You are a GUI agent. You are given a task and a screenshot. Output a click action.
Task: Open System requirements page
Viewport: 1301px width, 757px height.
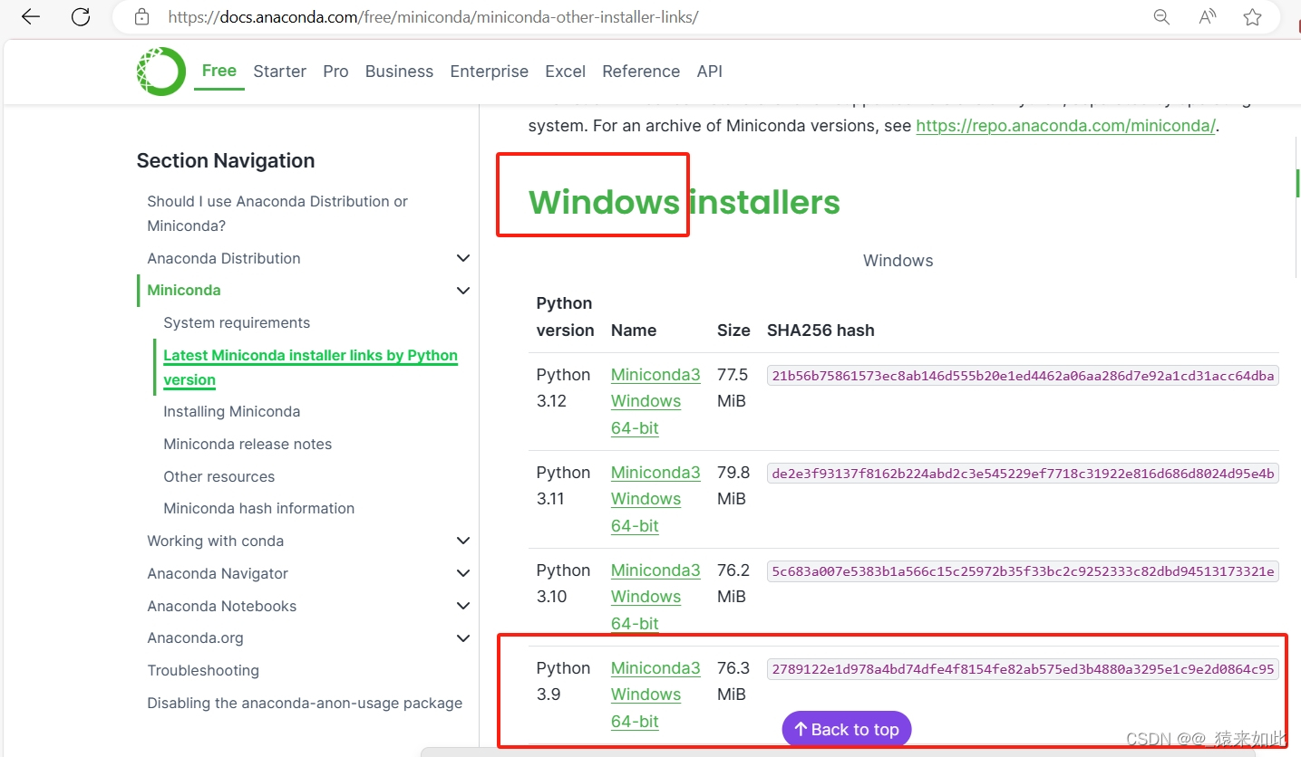click(237, 322)
